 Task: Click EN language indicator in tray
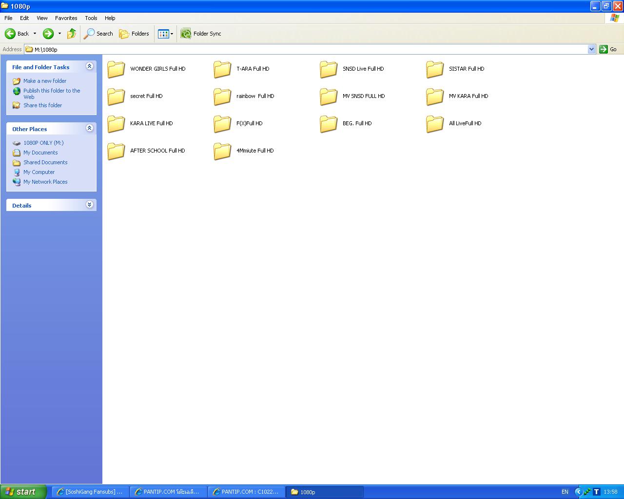[565, 492]
